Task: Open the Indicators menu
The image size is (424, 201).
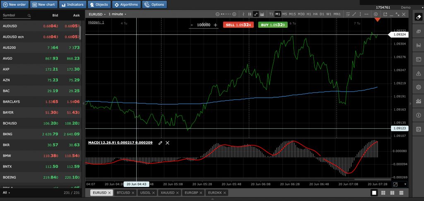Action: pyautogui.click(x=72, y=5)
